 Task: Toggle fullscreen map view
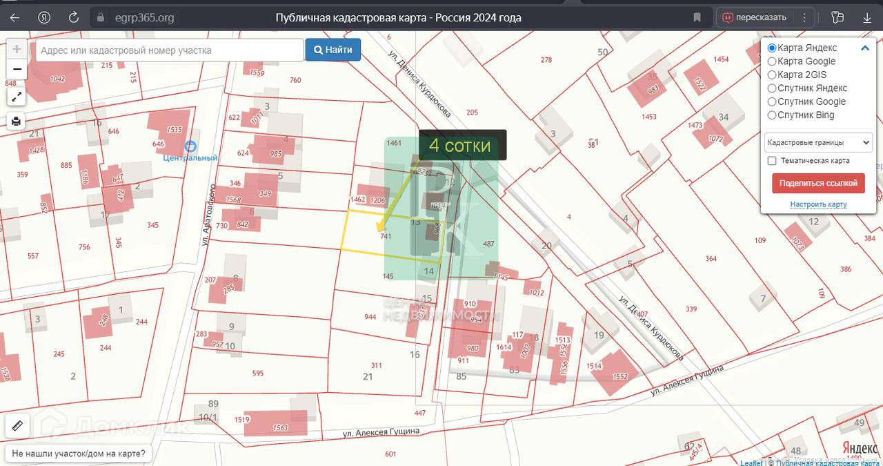17,97
